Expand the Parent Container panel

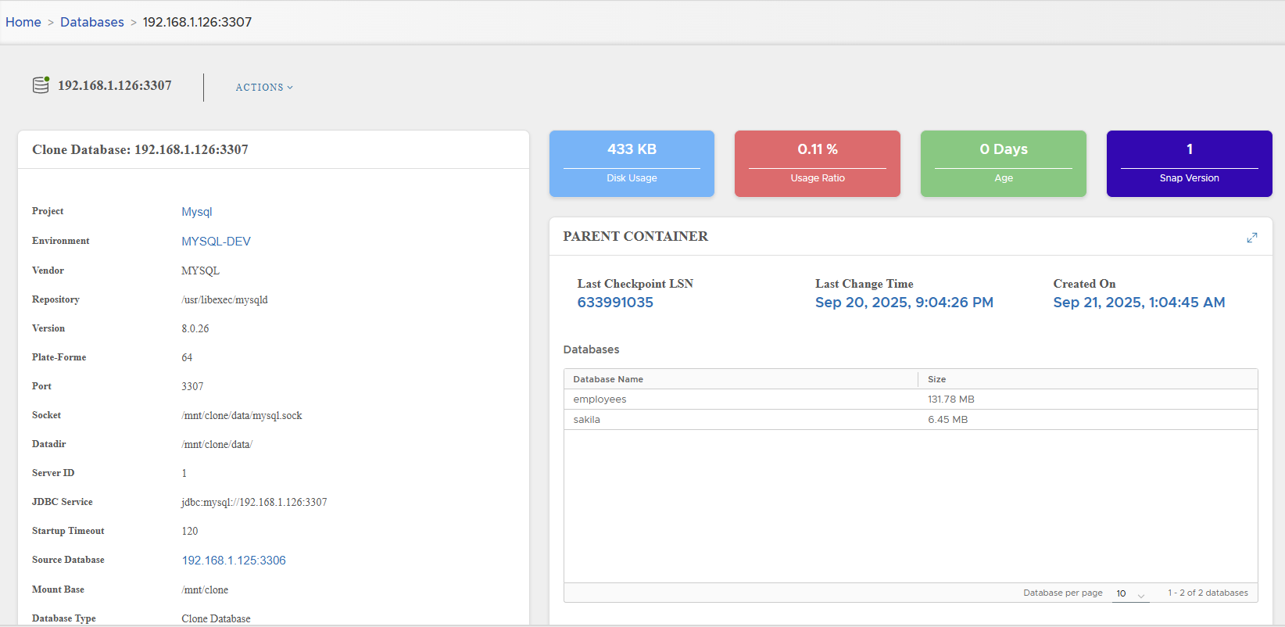[x=1251, y=238]
